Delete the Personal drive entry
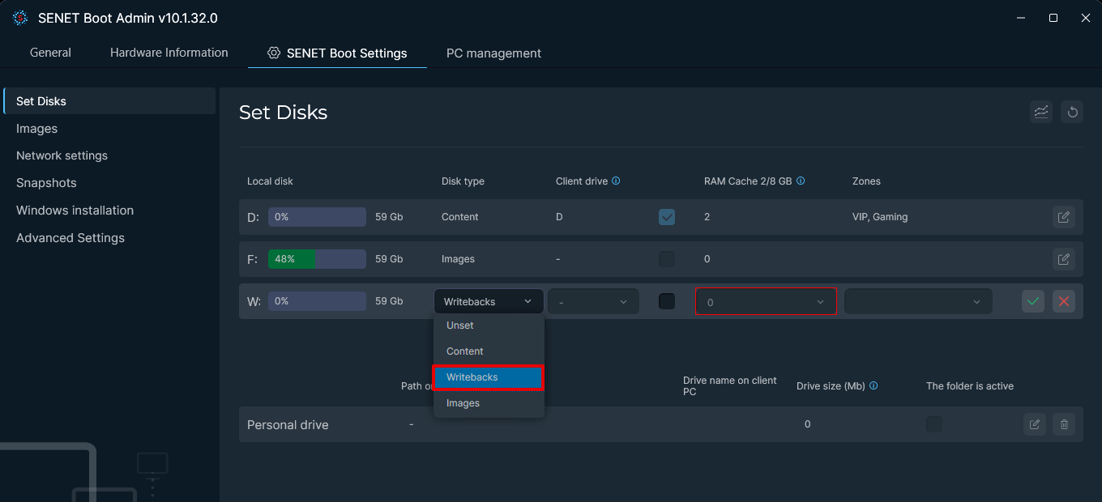 [x=1065, y=424]
